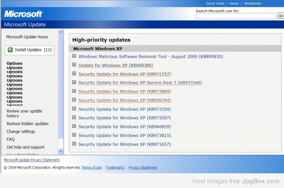284x188 pixels.
Task: Open Get help and support
Action: (26, 147)
